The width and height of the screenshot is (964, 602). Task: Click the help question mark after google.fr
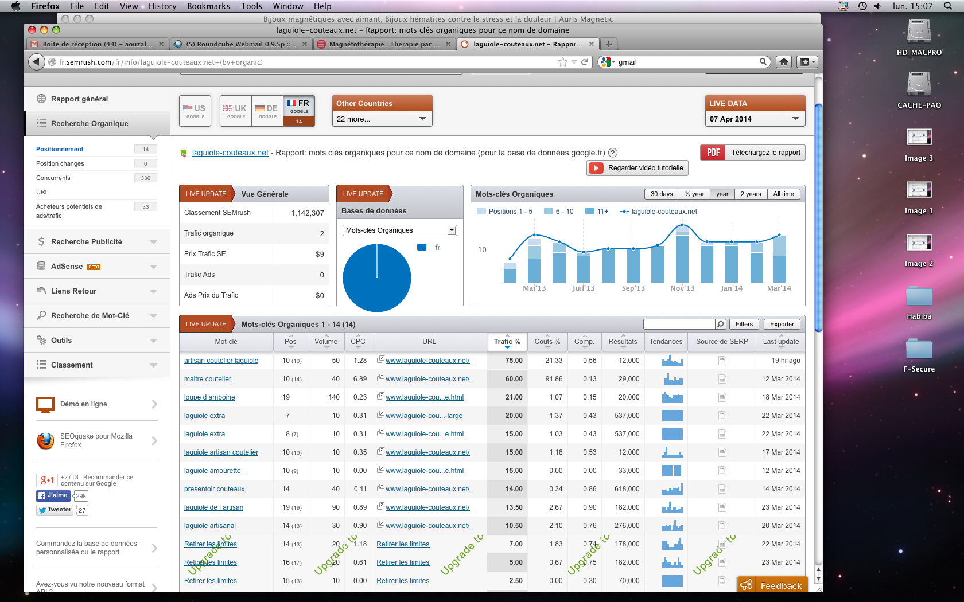[x=613, y=153]
